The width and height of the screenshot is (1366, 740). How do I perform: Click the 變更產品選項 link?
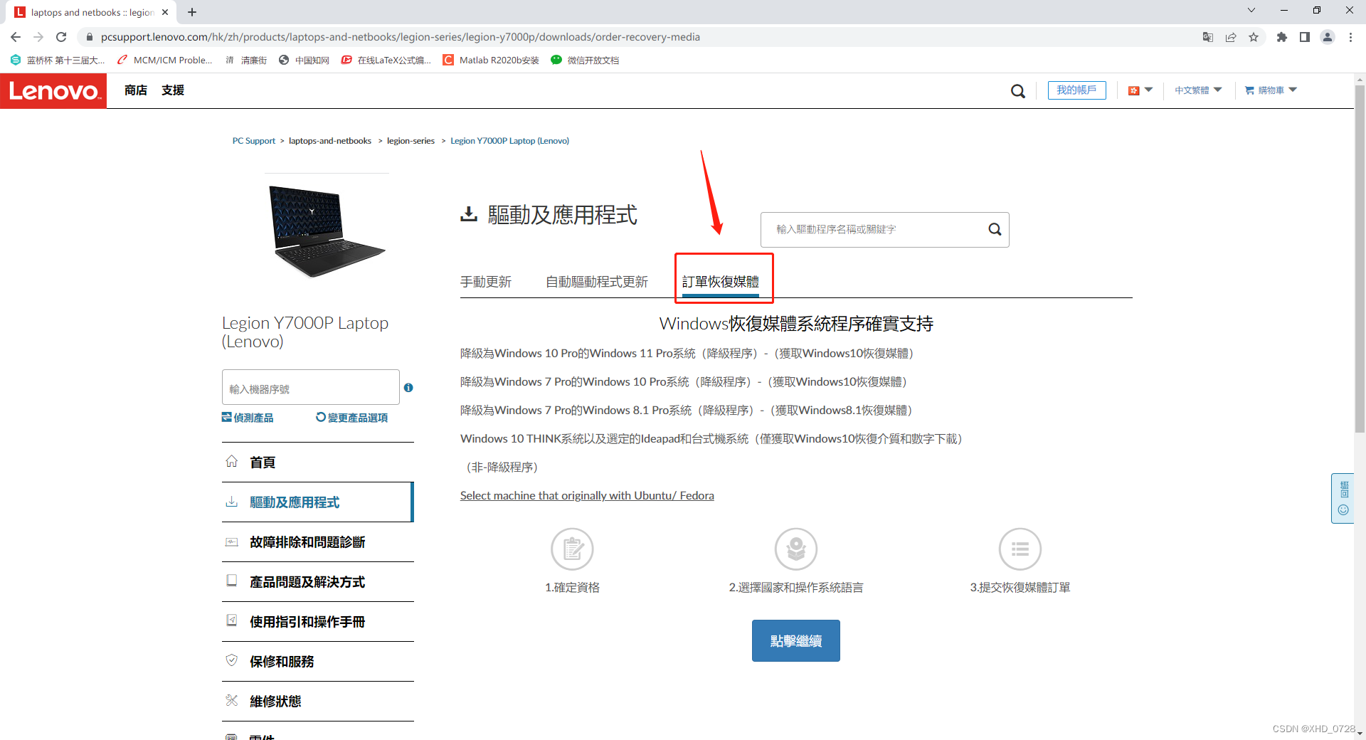(352, 418)
